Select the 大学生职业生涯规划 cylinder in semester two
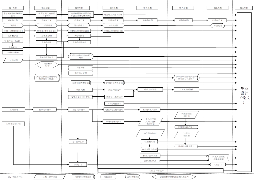Image resolution: width=255 pixels, height=180 pixels. [x=47, y=78]
